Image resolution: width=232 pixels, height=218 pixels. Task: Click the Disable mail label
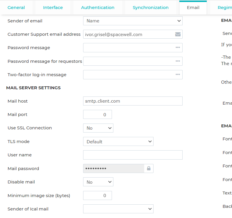tap(21, 182)
